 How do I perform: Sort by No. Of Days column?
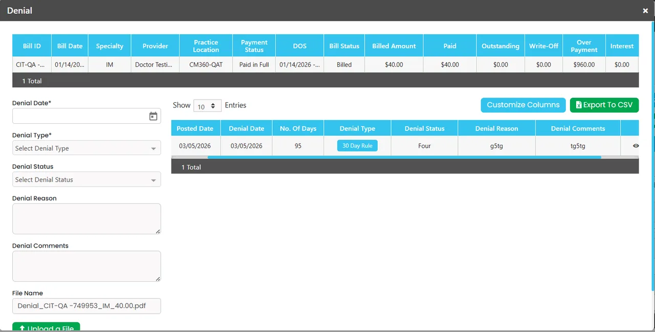coord(298,128)
